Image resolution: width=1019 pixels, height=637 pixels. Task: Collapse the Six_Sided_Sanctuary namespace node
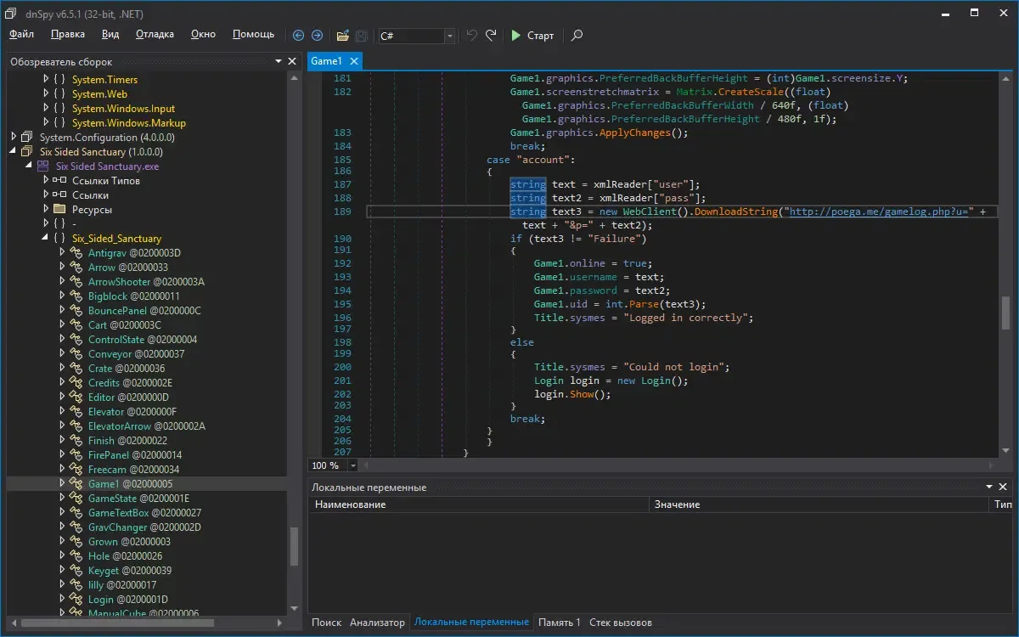point(46,239)
